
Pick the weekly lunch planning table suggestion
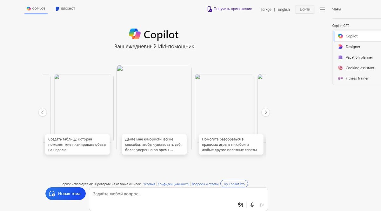click(77, 144)
